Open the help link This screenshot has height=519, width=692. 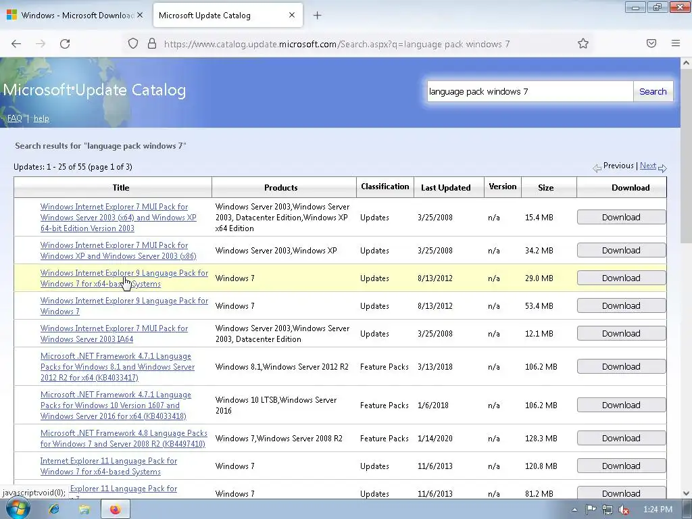pyautogui.click(x=41, y=118)
